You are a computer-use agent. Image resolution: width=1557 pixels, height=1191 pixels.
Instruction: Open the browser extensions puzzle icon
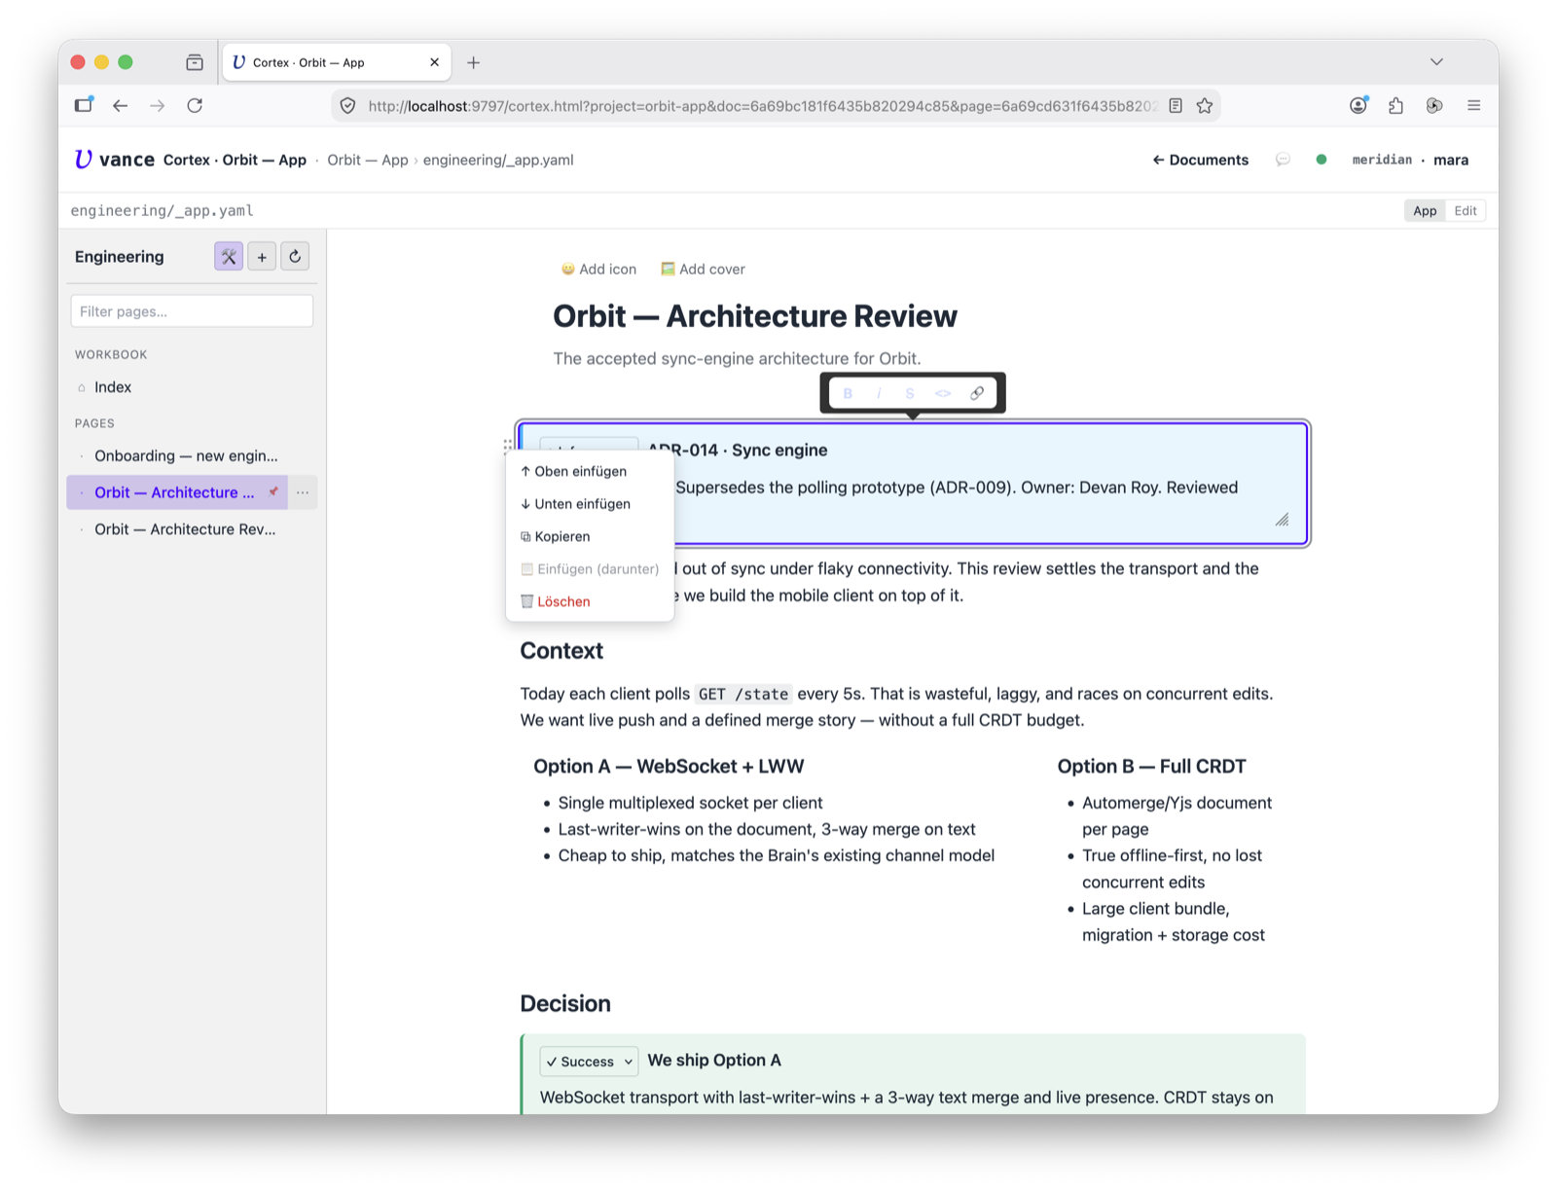pyautogui.click(x=1396, y=106)
